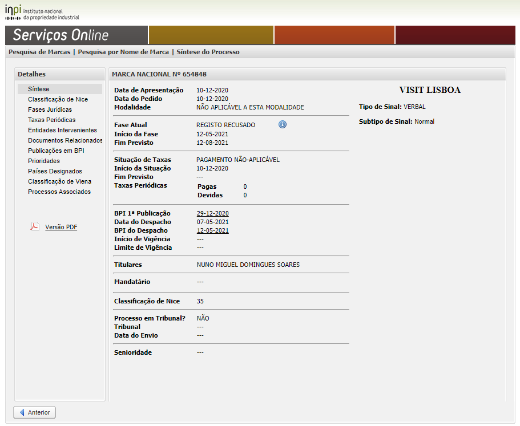This screenshot has width=520, height=426.
Task: Open Classificação de Nice in sidebar
Action: click(58, 99)
